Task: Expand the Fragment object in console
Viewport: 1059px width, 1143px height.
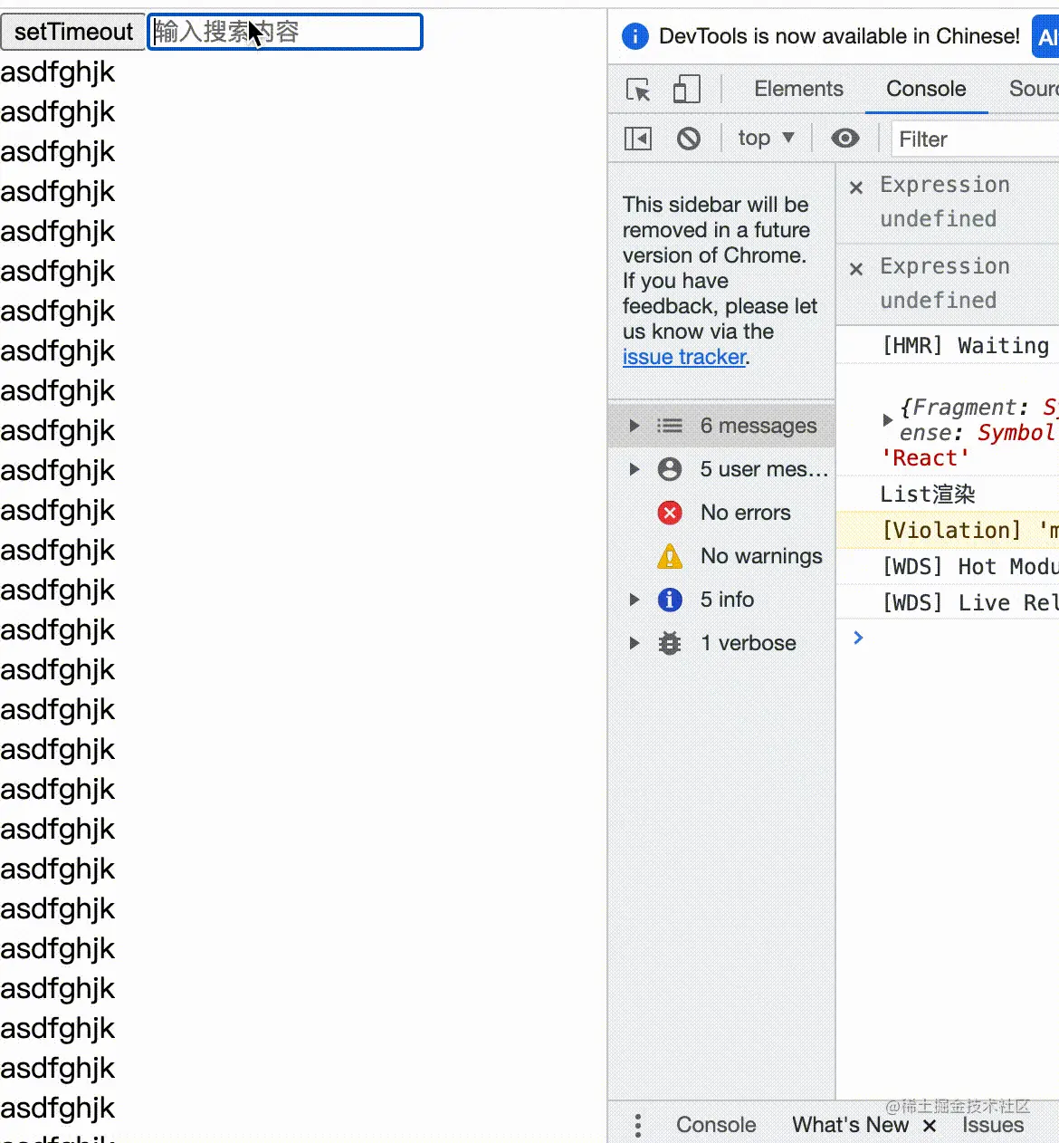Action: (x=887, y=419)
